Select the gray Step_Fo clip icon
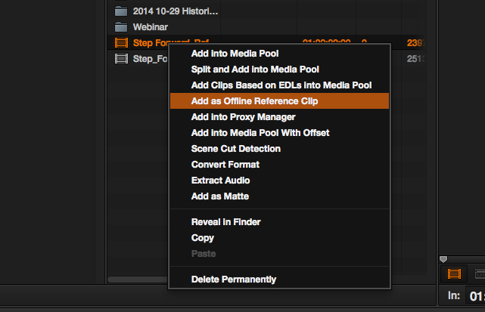Image resolution: width=485 pixels, height=312 pixels. click(x=120, y=59)
